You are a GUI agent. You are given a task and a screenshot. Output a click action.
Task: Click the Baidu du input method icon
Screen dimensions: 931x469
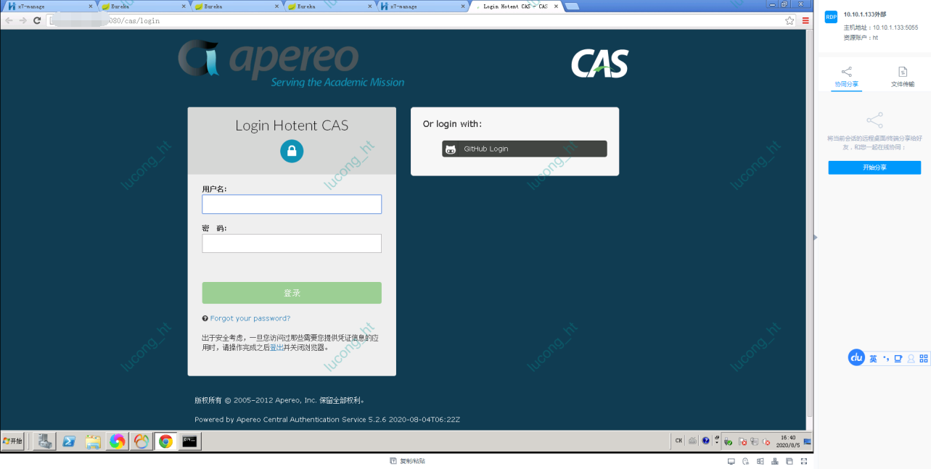[856, 358]
